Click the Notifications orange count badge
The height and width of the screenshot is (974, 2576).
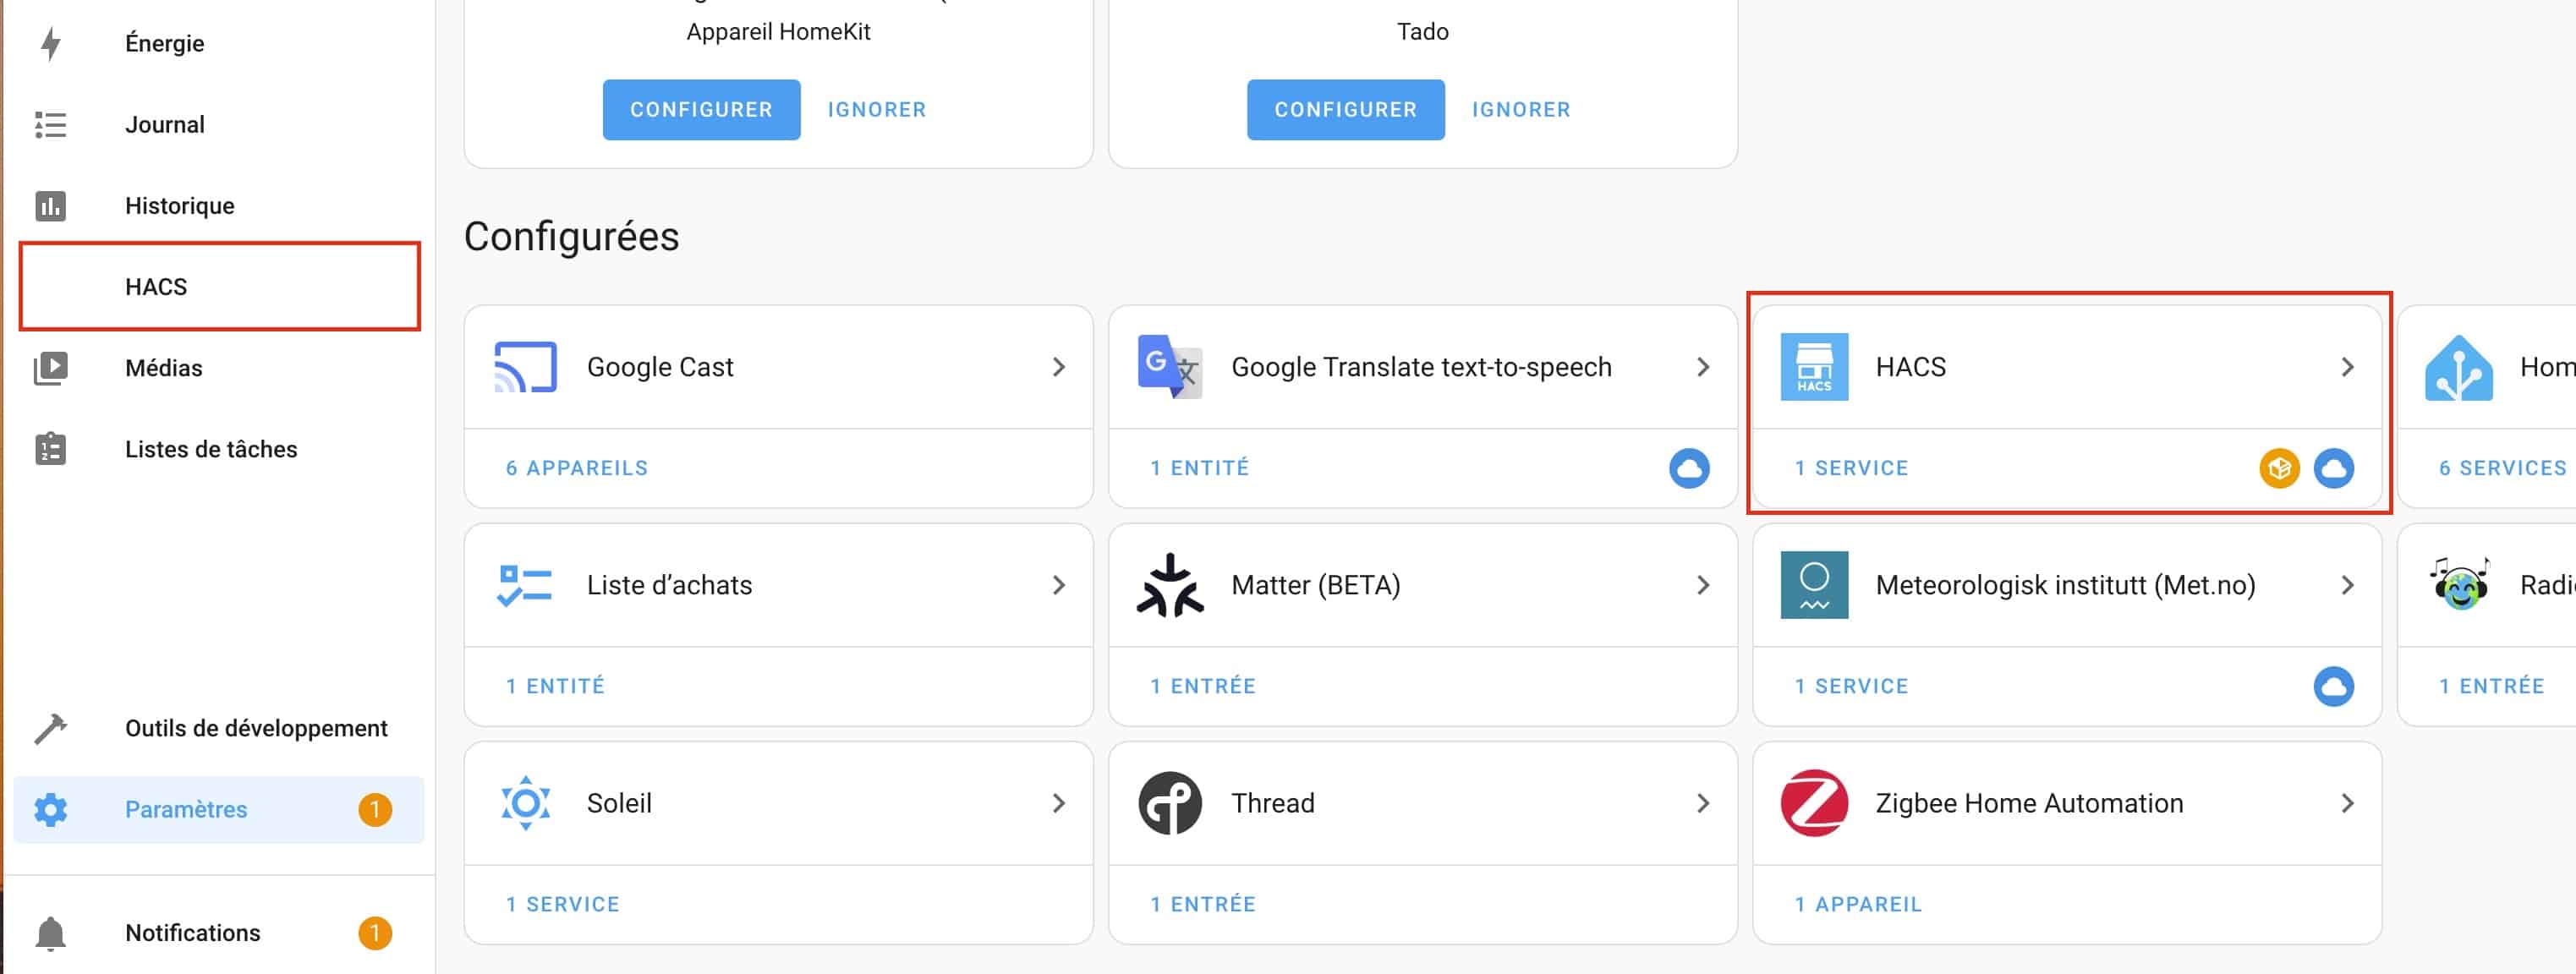[x=375, y=933]
